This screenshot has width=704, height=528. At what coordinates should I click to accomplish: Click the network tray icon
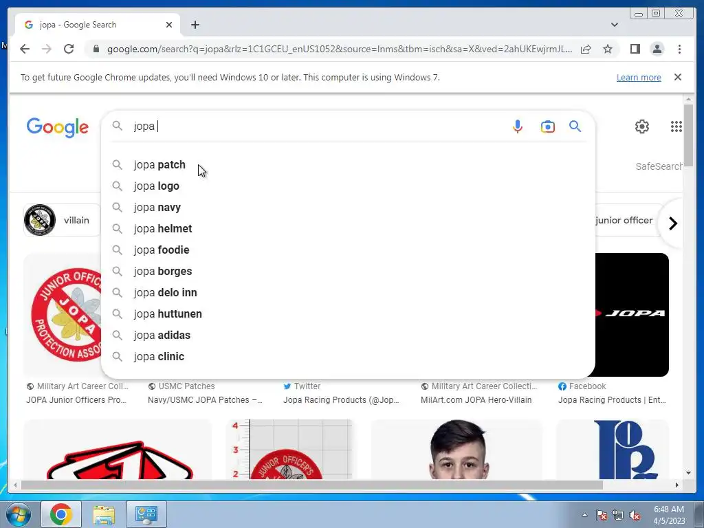[x=618, y=516]
